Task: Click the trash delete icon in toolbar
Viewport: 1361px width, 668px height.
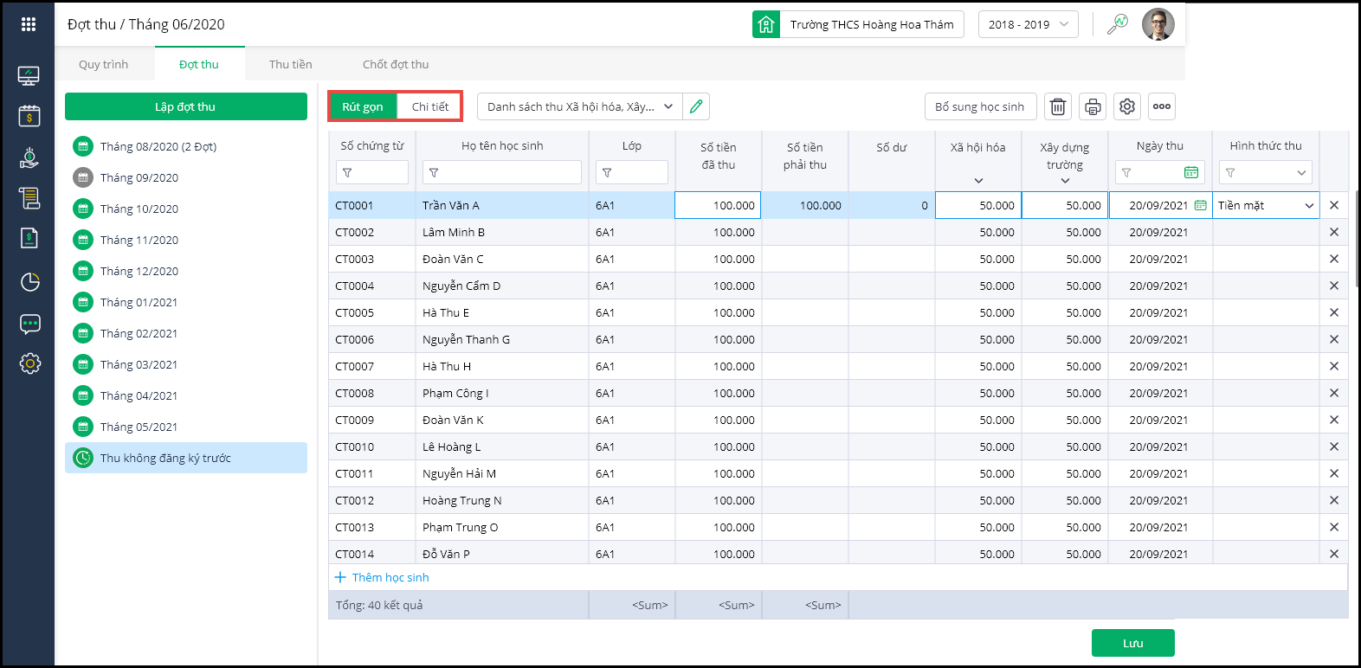Action: point(1057,106)
